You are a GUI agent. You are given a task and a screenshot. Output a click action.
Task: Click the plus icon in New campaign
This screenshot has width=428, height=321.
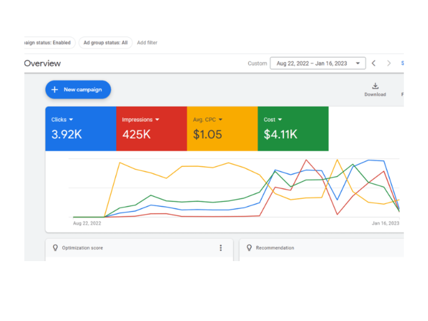pos(55,89)
